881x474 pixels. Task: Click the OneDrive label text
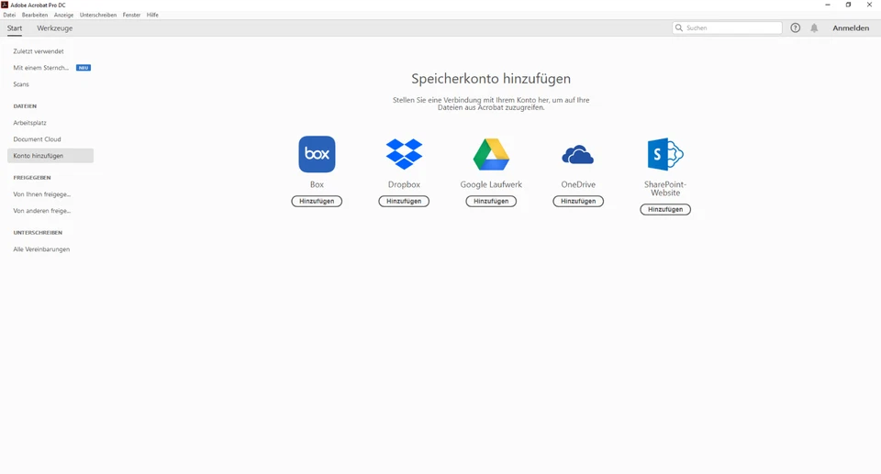click(578, 184)
